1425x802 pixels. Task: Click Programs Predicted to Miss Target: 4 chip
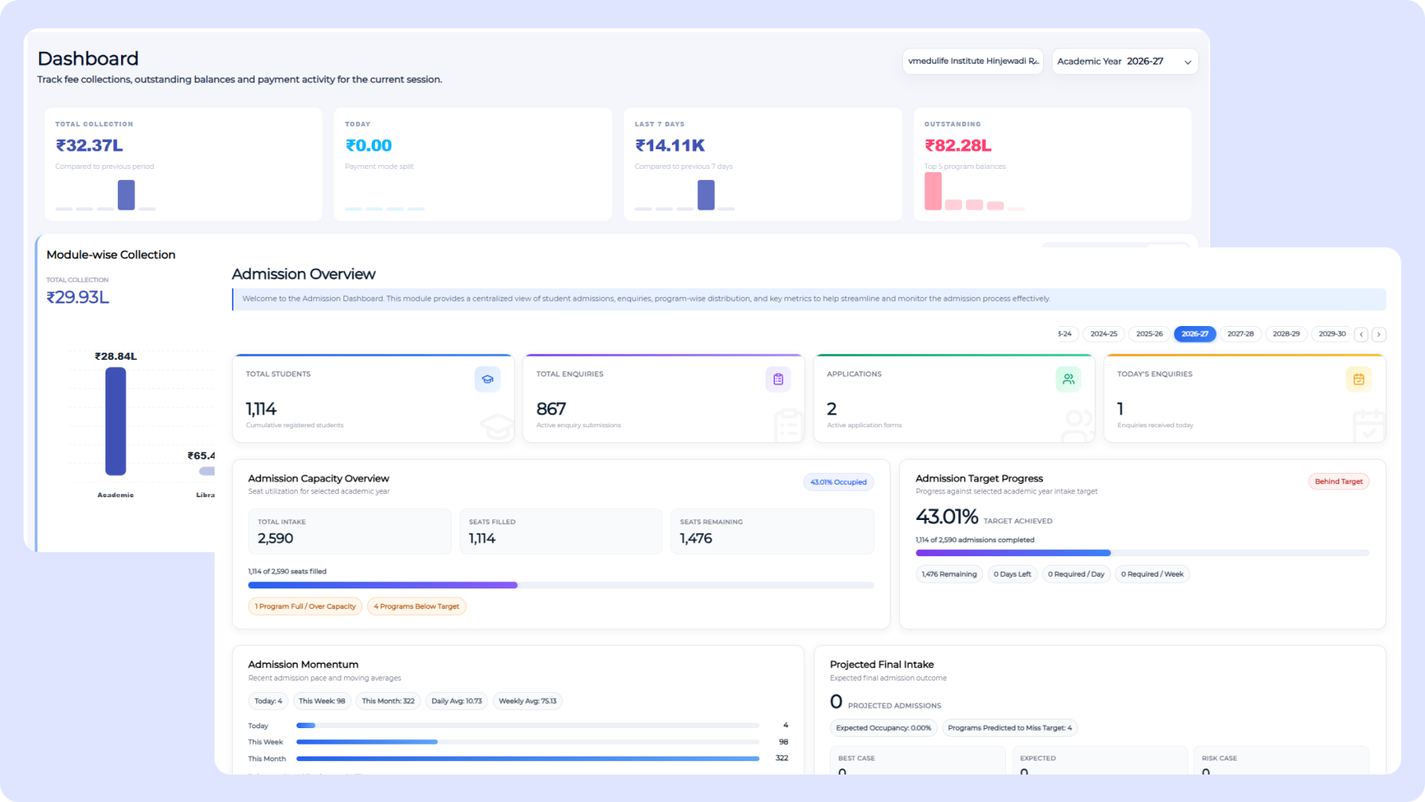(x=1010, y=728)
